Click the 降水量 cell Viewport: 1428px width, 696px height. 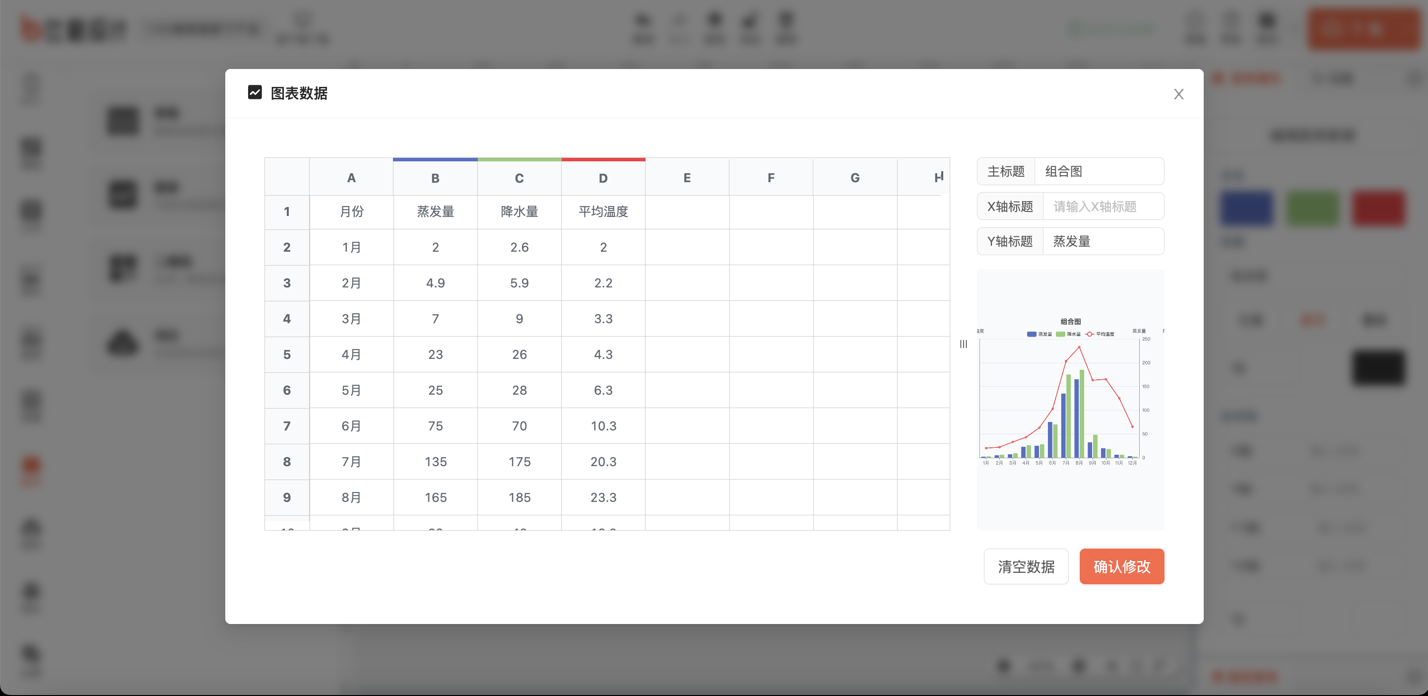click(519, 211)
